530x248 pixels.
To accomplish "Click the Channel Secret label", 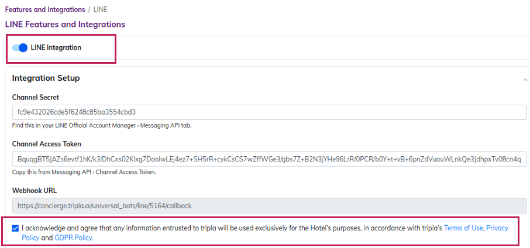I will click(35, 97).
